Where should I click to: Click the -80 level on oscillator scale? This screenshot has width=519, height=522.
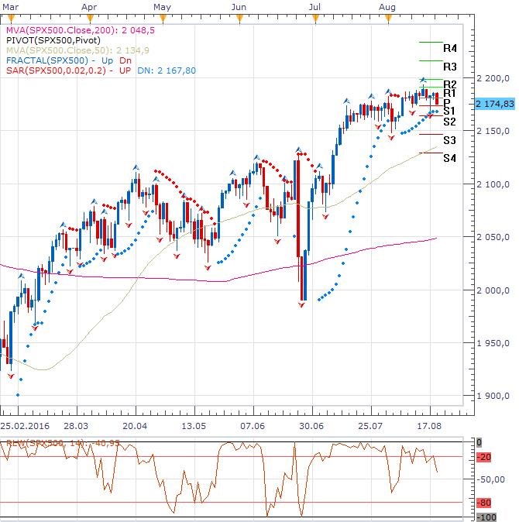coord(486,504)
